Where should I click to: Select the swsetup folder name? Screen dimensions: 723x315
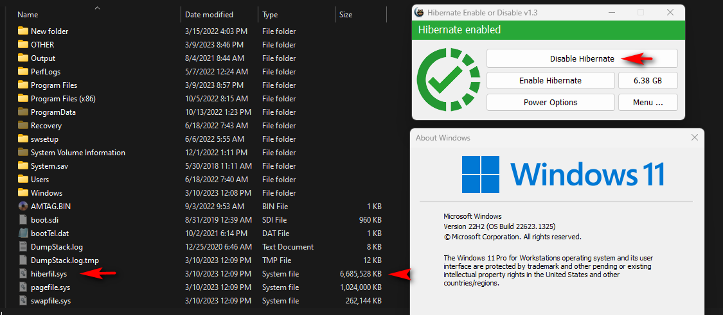click(44, 139)
